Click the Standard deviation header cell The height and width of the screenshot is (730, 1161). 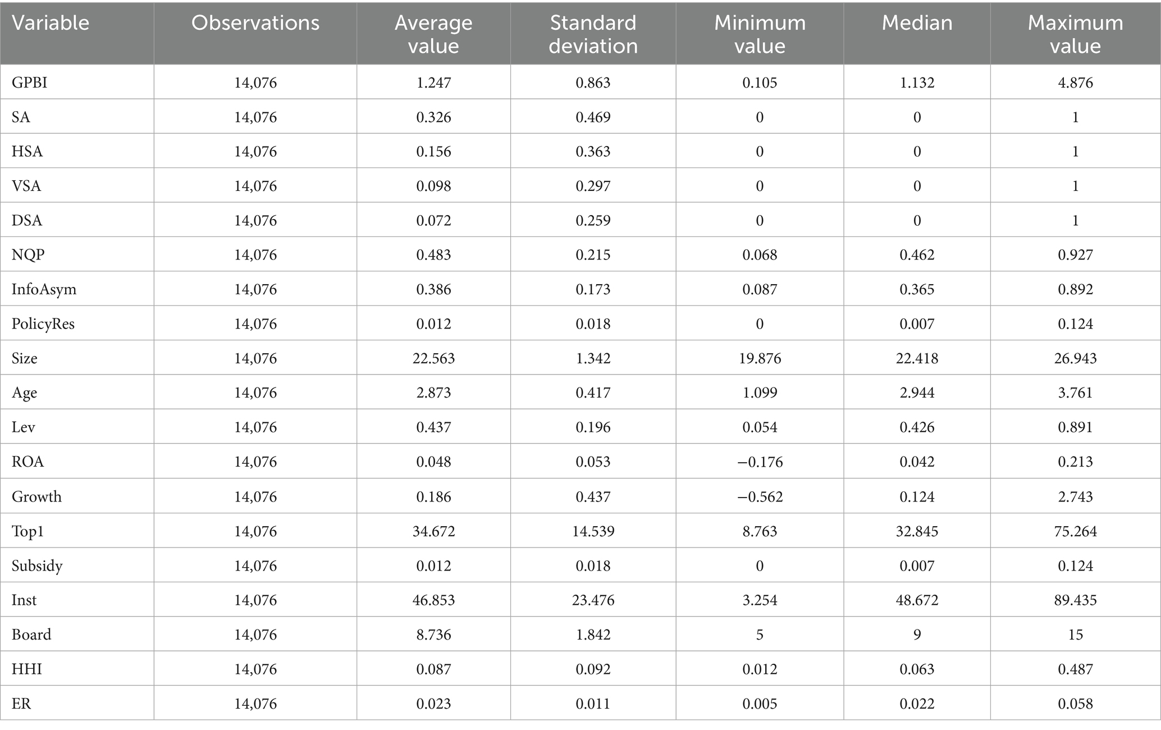(593, 34)
